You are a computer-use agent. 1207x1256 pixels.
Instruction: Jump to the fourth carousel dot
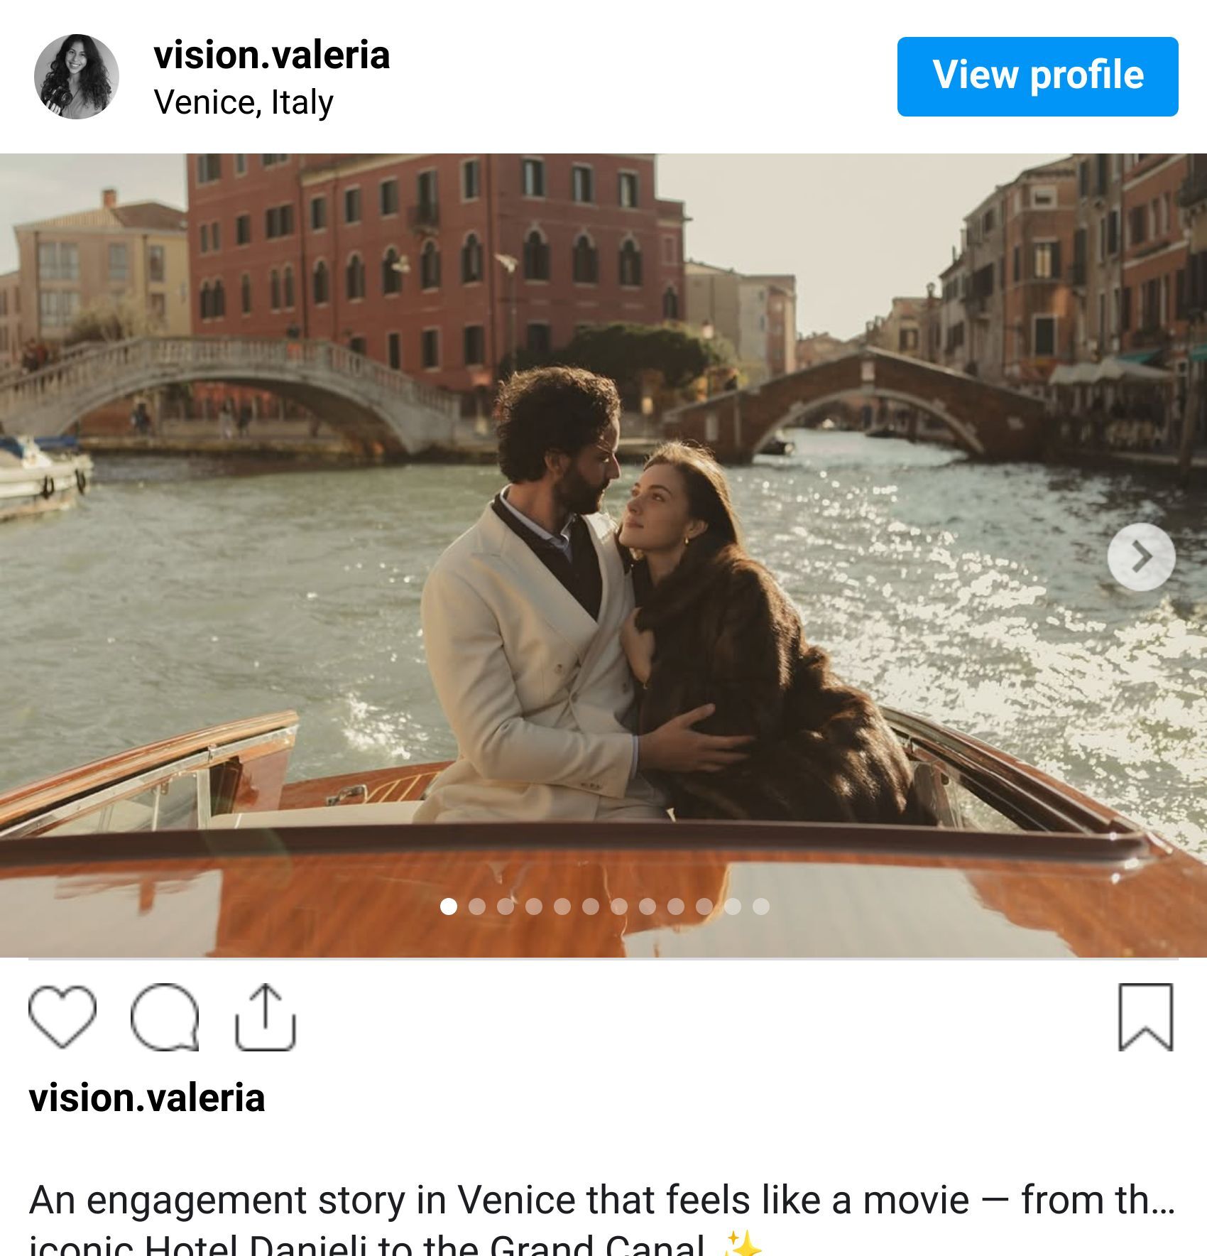pyautogui.click(x=534, y=906)
